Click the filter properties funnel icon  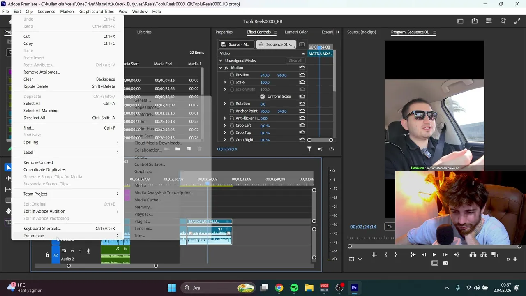point(309,149)
